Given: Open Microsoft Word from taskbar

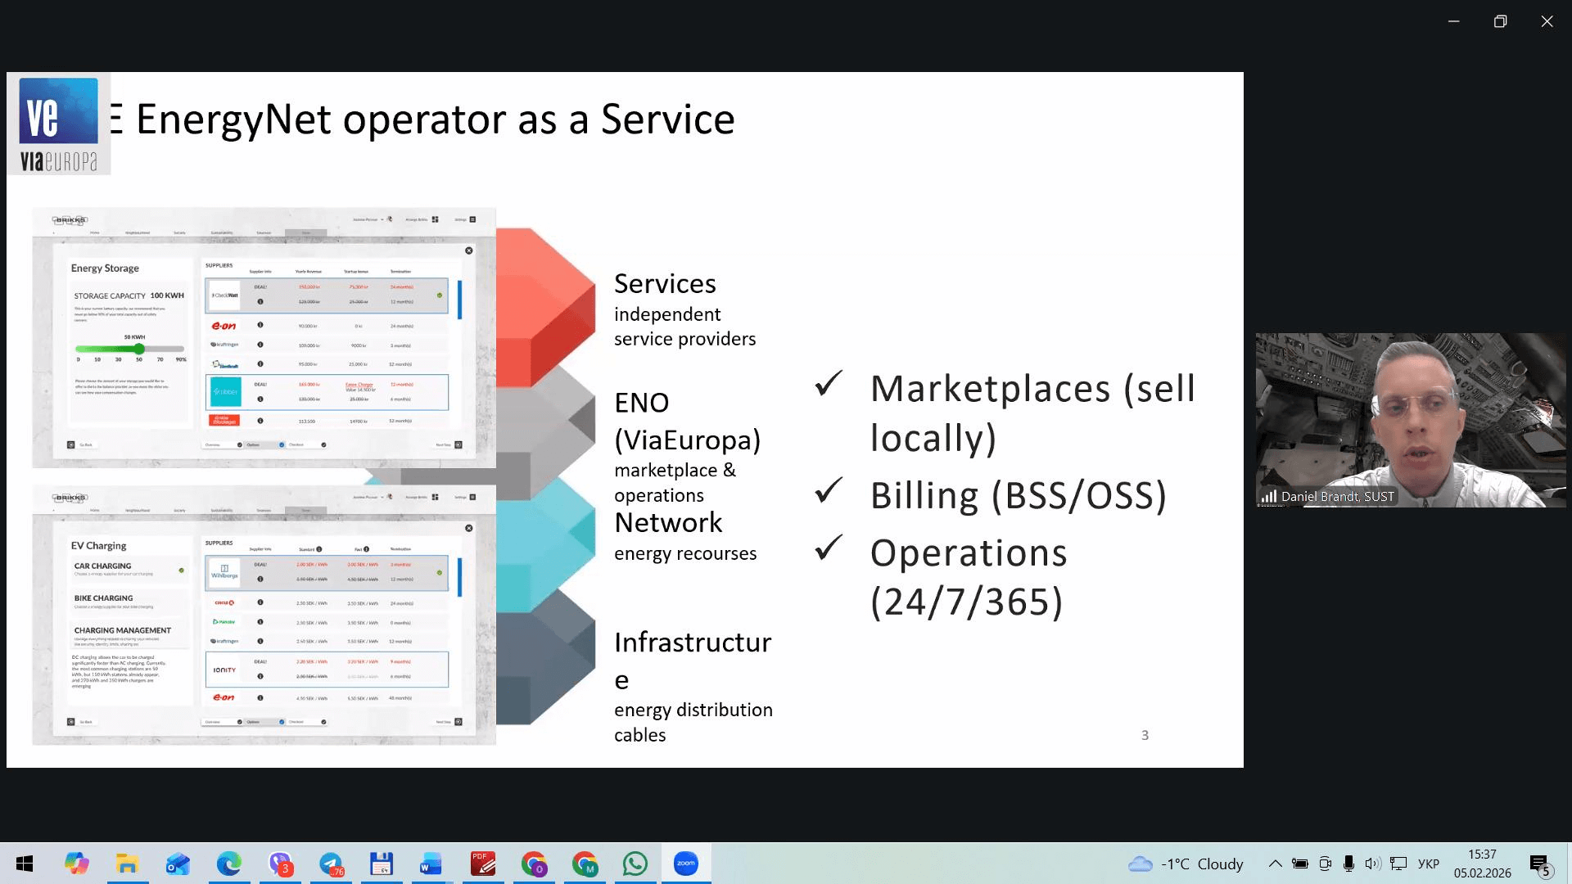Looking at the screenshot, I should tap(431, 864).
